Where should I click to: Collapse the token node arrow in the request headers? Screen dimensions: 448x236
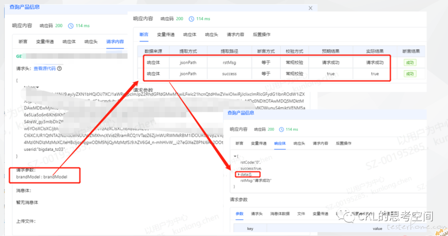click(x=37, y=87)
